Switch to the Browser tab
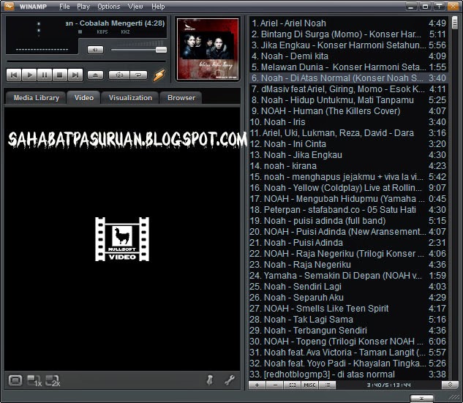463x403 pixels. tap(181, 98)
